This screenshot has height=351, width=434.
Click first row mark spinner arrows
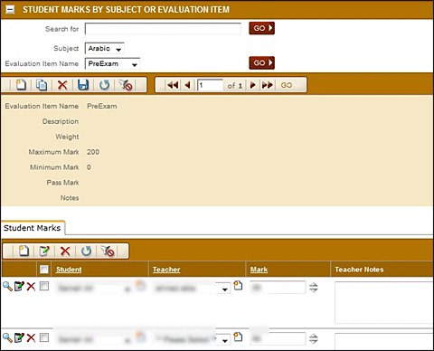314,288
